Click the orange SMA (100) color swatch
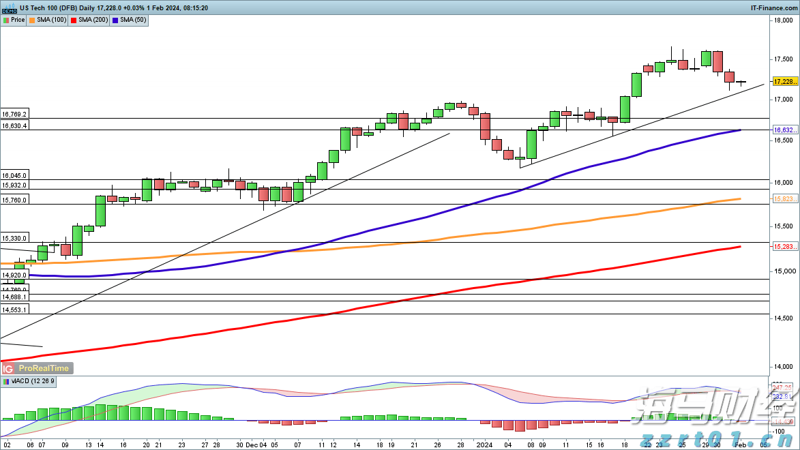 [x=32, y=20]
